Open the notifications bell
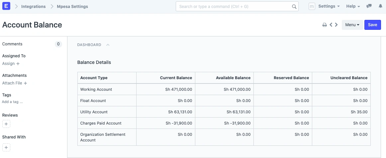 [x=380, y=6]
